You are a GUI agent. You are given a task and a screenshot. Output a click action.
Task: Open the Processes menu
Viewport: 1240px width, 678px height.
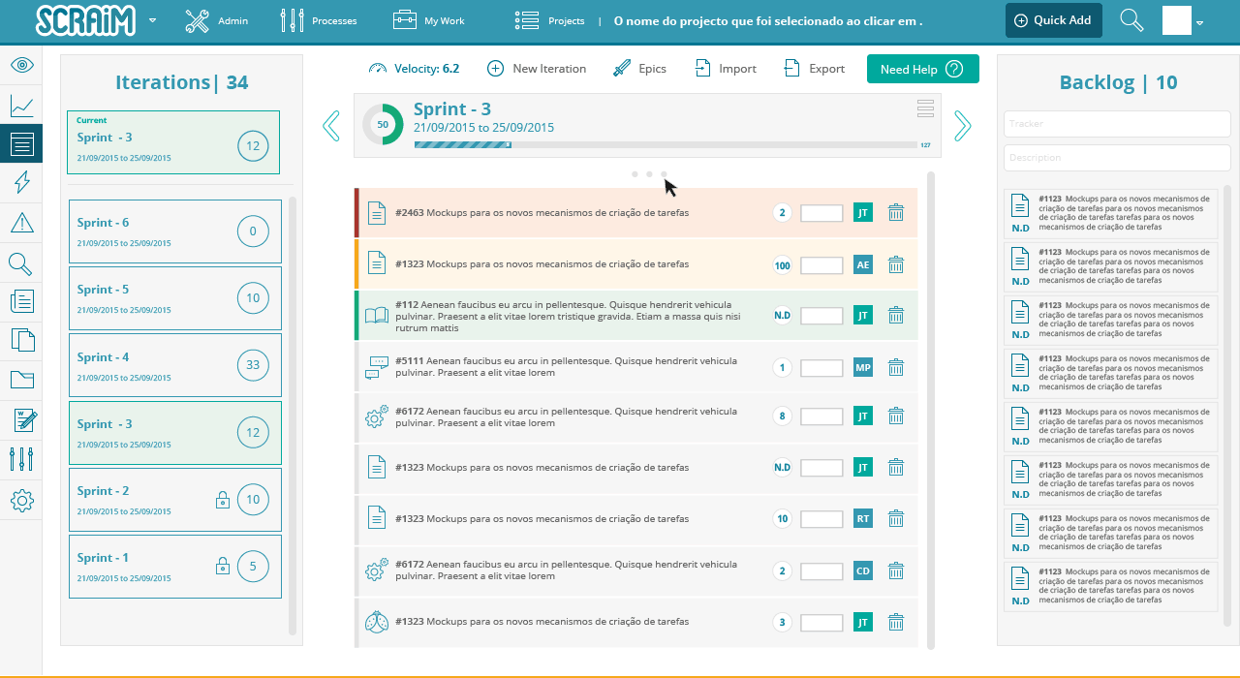(x=319, y=20)
